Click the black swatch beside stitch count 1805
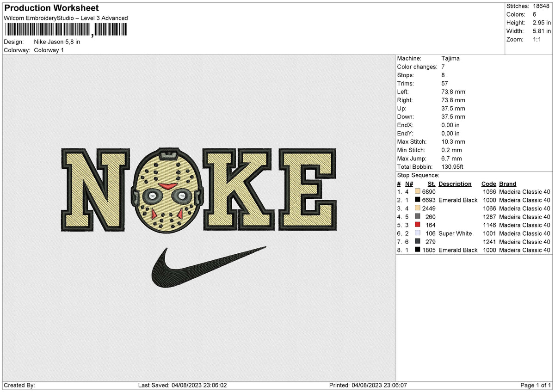 418,250
